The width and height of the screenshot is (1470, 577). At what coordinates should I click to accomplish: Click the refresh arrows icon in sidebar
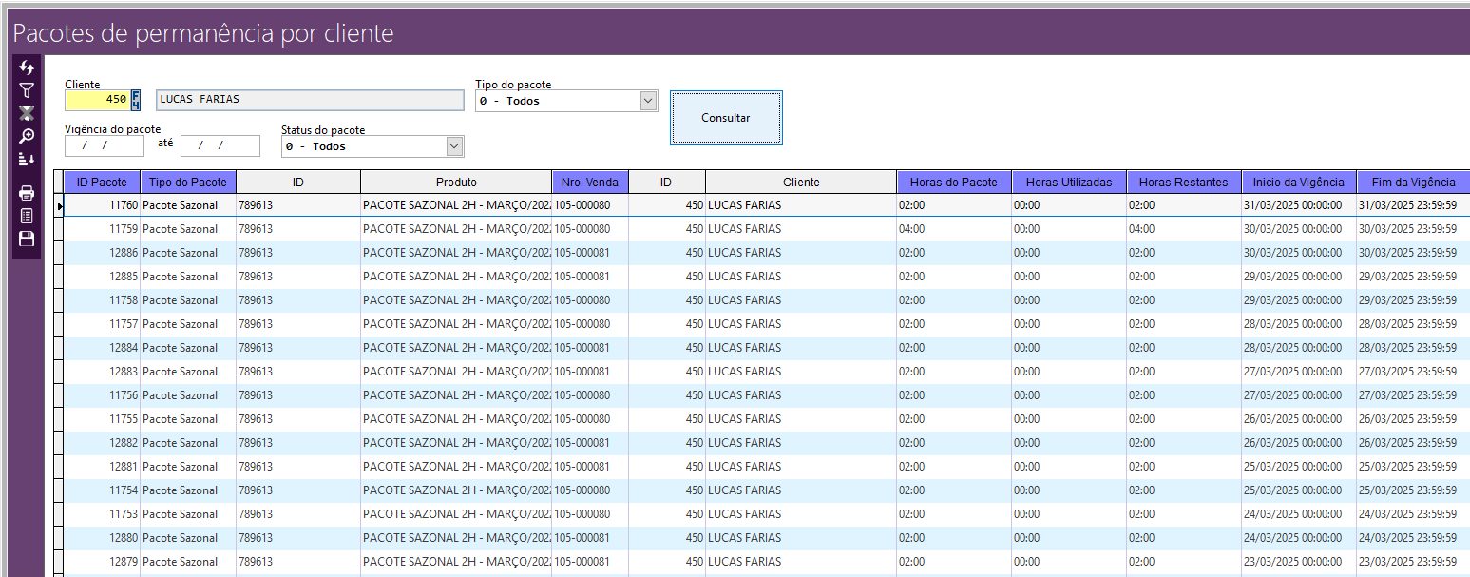27,68
